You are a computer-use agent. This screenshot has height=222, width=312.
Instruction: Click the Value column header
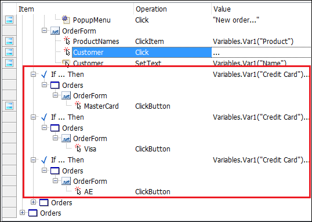[x=222, y=9]
